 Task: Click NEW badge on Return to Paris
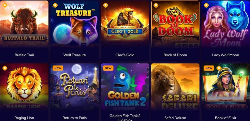coord(58,68)
